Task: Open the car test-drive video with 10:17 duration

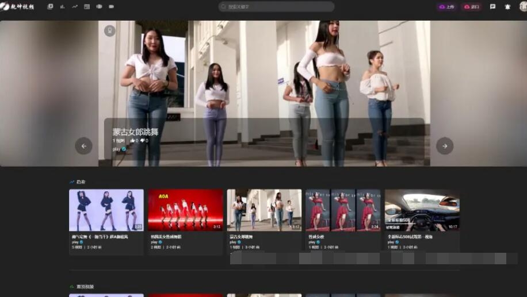Action: pyautogui.click(x=422, y=210)
